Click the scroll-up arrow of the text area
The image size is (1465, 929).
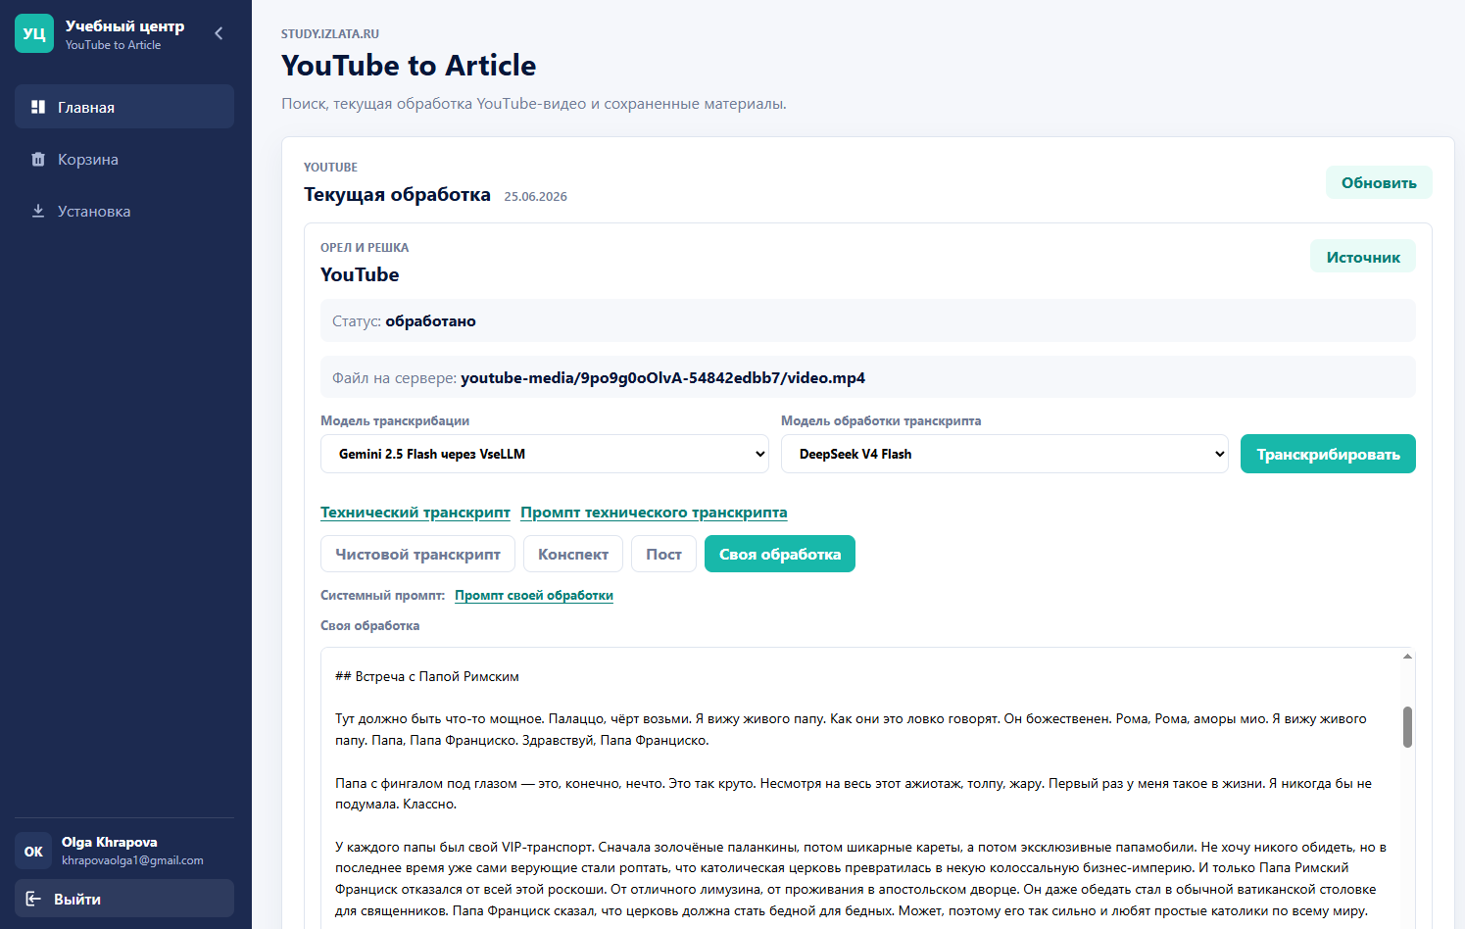click(x=1407, y=657)
